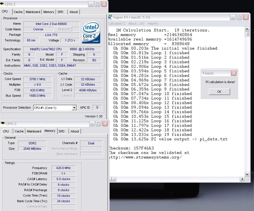Viewport: 254px width, 211px height.
Task: Select CPU tab in top CPU-Z window
Action: pyautogui.click(x=5, y=12)
